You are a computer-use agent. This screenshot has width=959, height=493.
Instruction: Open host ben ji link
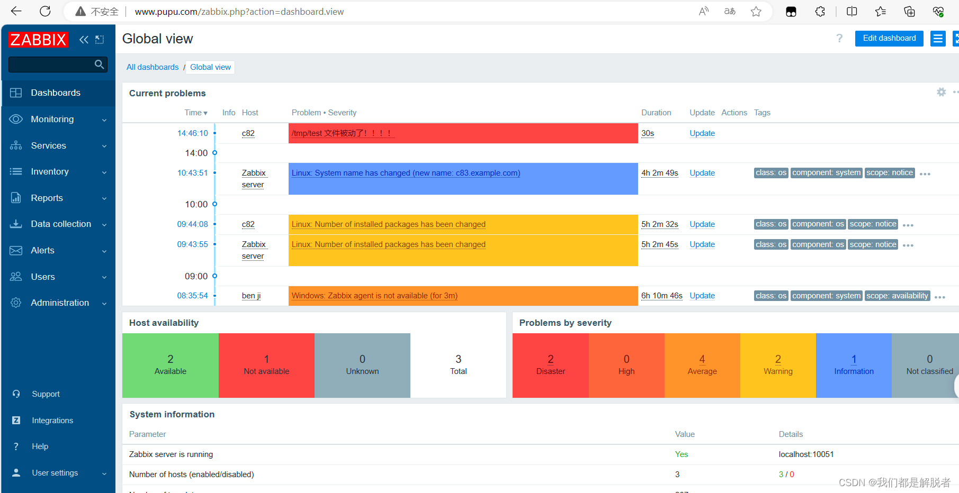(251, 296)
